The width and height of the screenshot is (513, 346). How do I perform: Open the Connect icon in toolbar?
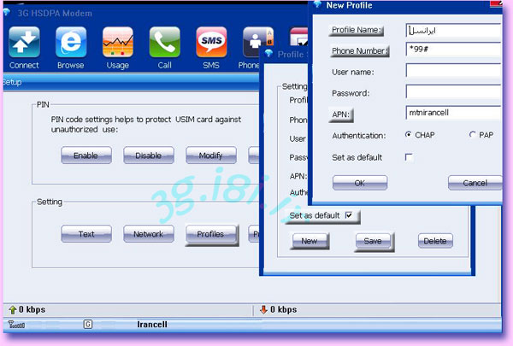click(x=24, y=42)
